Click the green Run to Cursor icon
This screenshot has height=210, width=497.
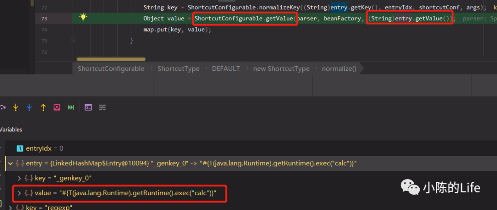click(x=71, y=108)
